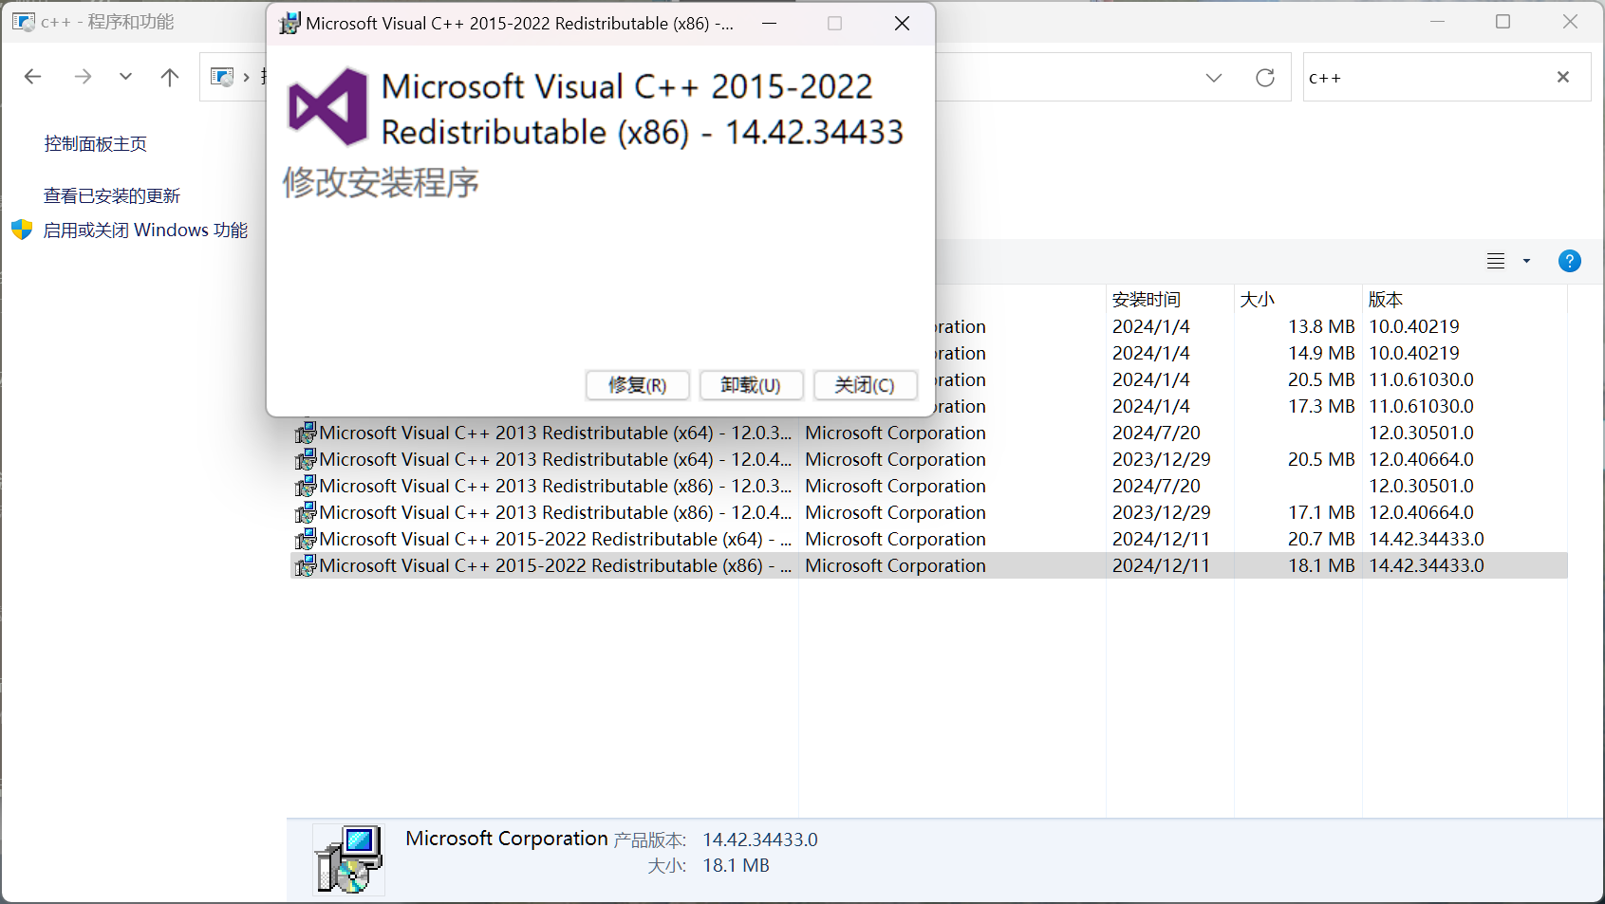The image size is (1605, 904).
Task: Open help with the question mark icon
Action: pyautogui.click(x=1570, y=261)
